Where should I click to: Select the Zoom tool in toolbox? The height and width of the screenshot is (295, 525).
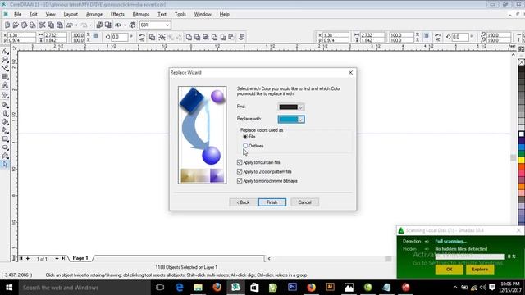(x=5, y=60)
